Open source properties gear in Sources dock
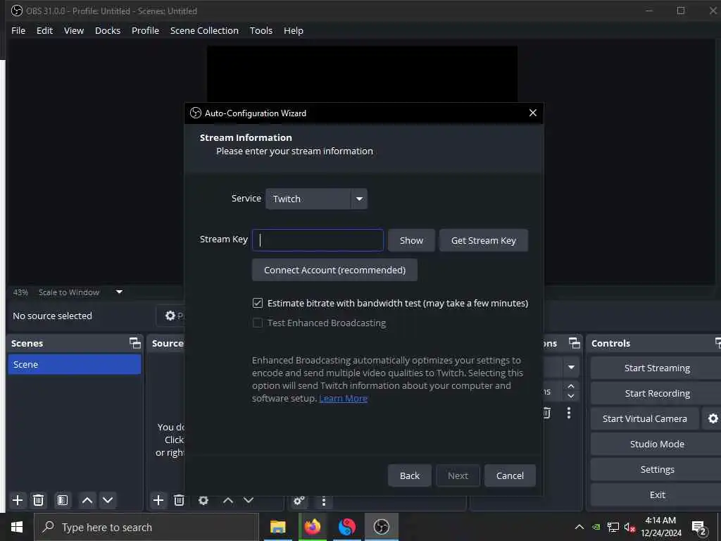This screenshot has width=721, height=541. tap(203, 500)
